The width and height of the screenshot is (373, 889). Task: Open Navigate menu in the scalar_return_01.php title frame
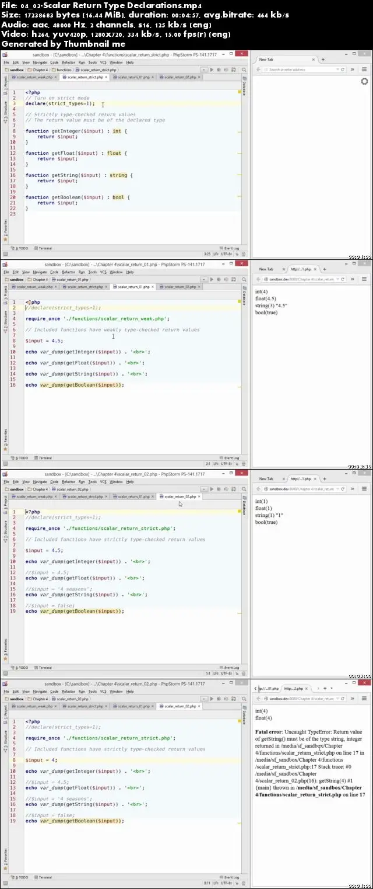pos(40,272)
